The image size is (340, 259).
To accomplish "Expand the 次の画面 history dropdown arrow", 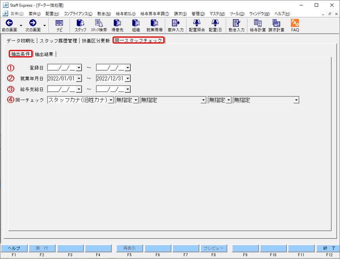I will (44, 25).
